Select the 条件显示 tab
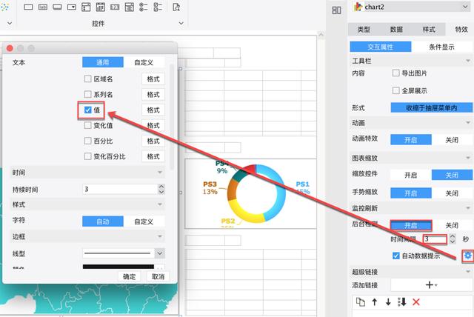The height and width of the screenshot is (317, 474). point(441,47)
